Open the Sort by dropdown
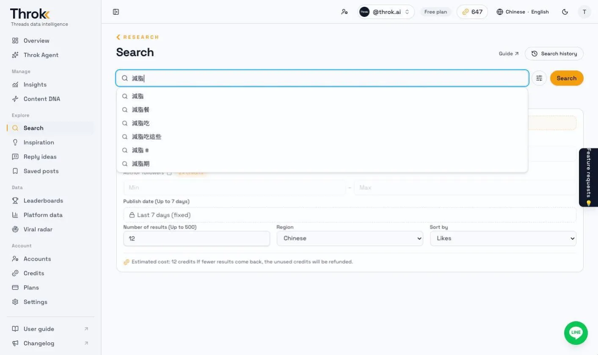Image resolution: width=598 pixels, height=355 pixels. tap(503, 238)
